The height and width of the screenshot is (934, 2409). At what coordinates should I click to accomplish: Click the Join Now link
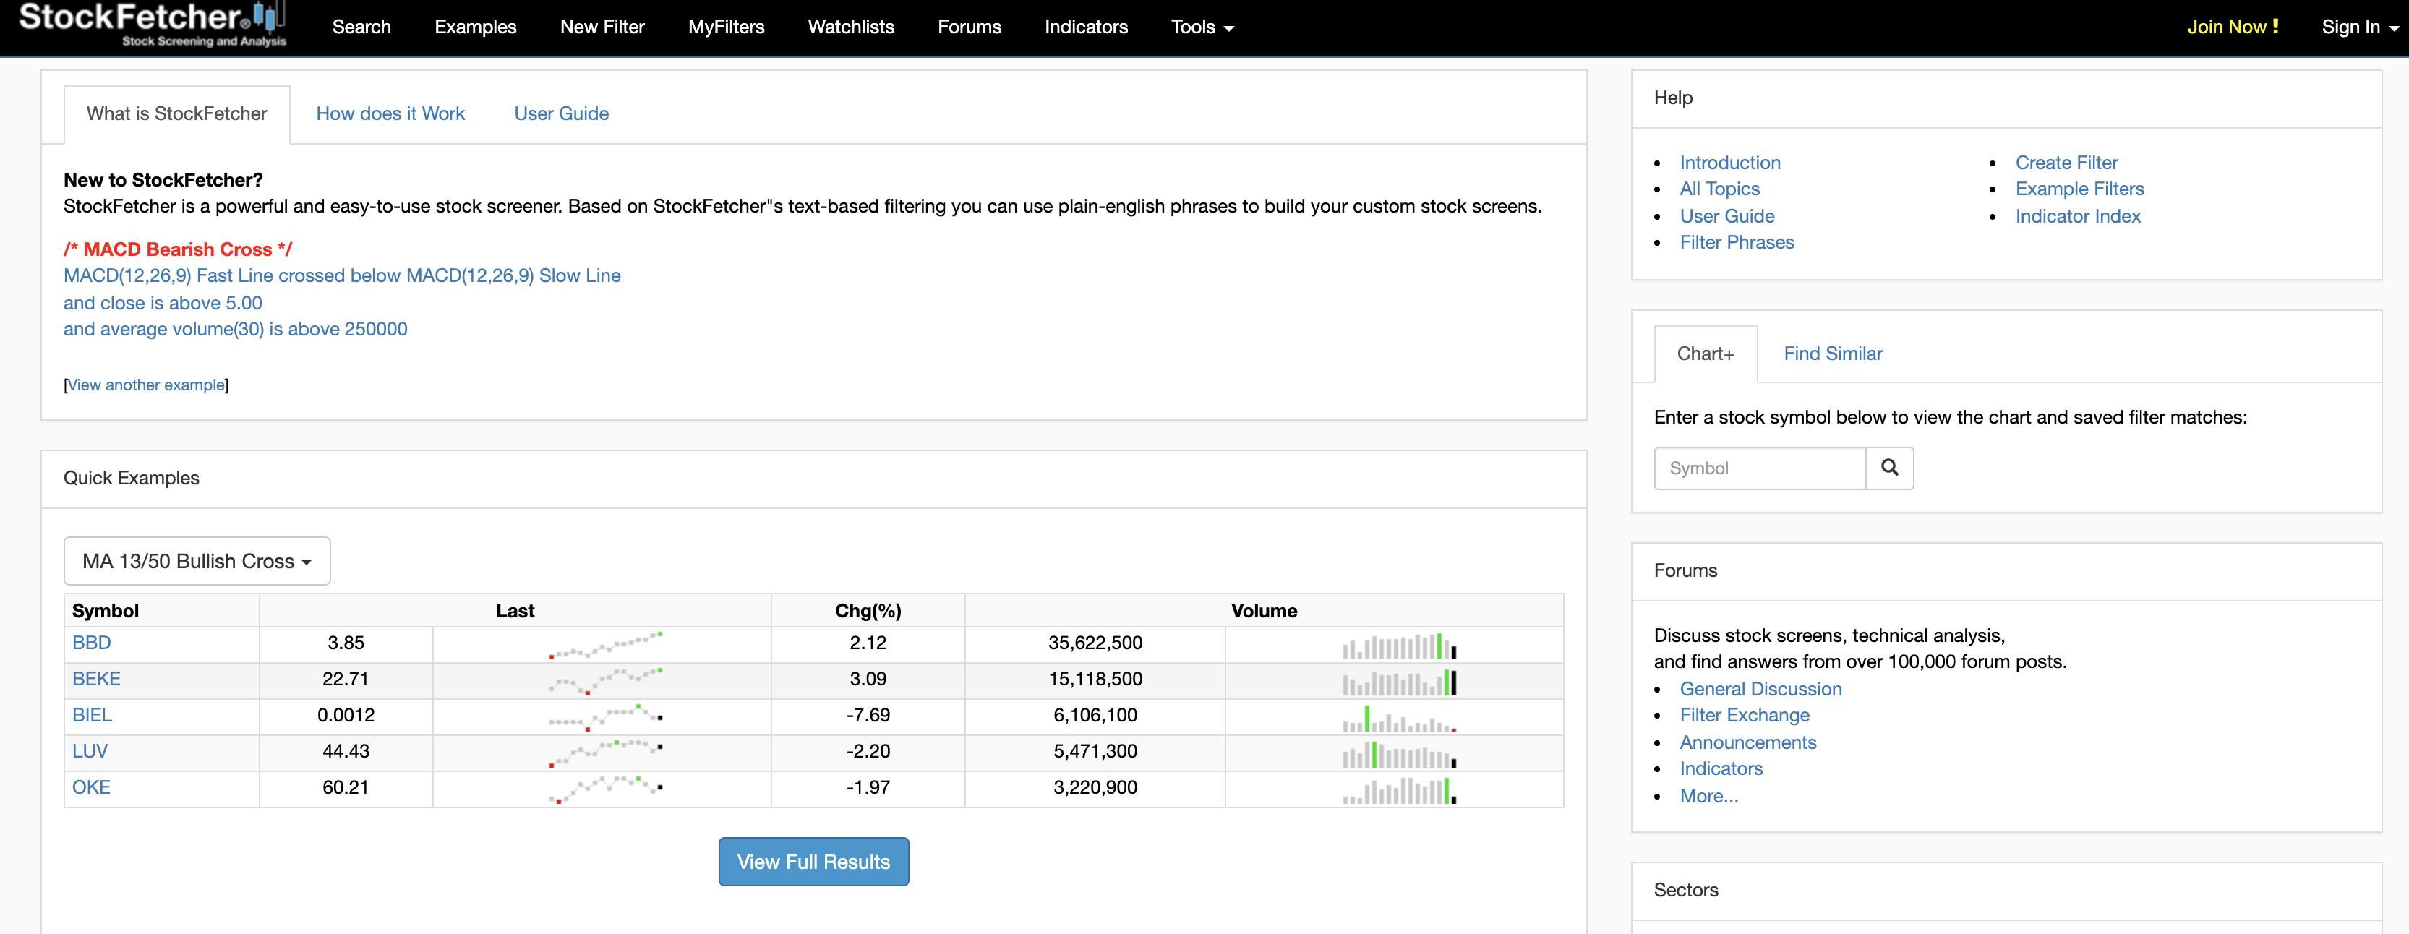point(2233,27)
